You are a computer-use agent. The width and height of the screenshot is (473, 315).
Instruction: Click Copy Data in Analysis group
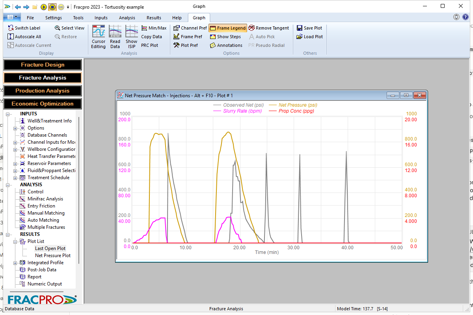point(151,37)
